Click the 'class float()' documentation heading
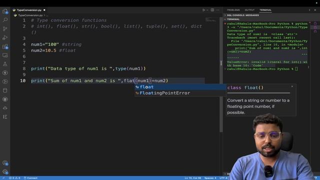 tap(245, 88)
